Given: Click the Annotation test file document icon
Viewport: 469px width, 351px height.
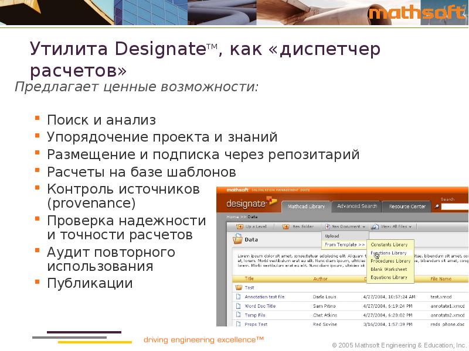Looking at the screenshot, I should pos(239,297).
